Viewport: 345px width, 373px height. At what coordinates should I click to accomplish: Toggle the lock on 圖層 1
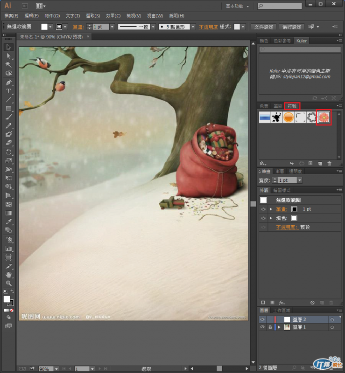click(270, 327)
